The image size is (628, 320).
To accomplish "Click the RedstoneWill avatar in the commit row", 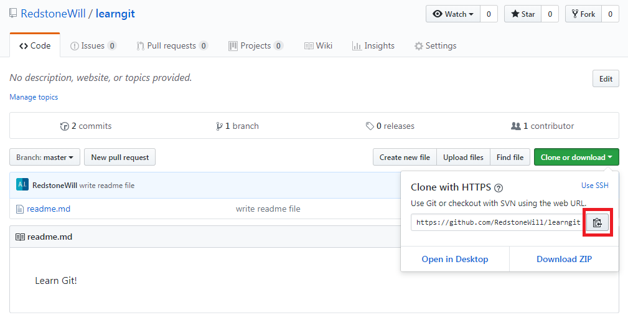I will click(22, 185).
